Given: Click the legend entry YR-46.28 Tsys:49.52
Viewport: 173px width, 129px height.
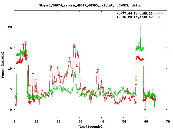Looking at the screenshot, I should point(135,17).
